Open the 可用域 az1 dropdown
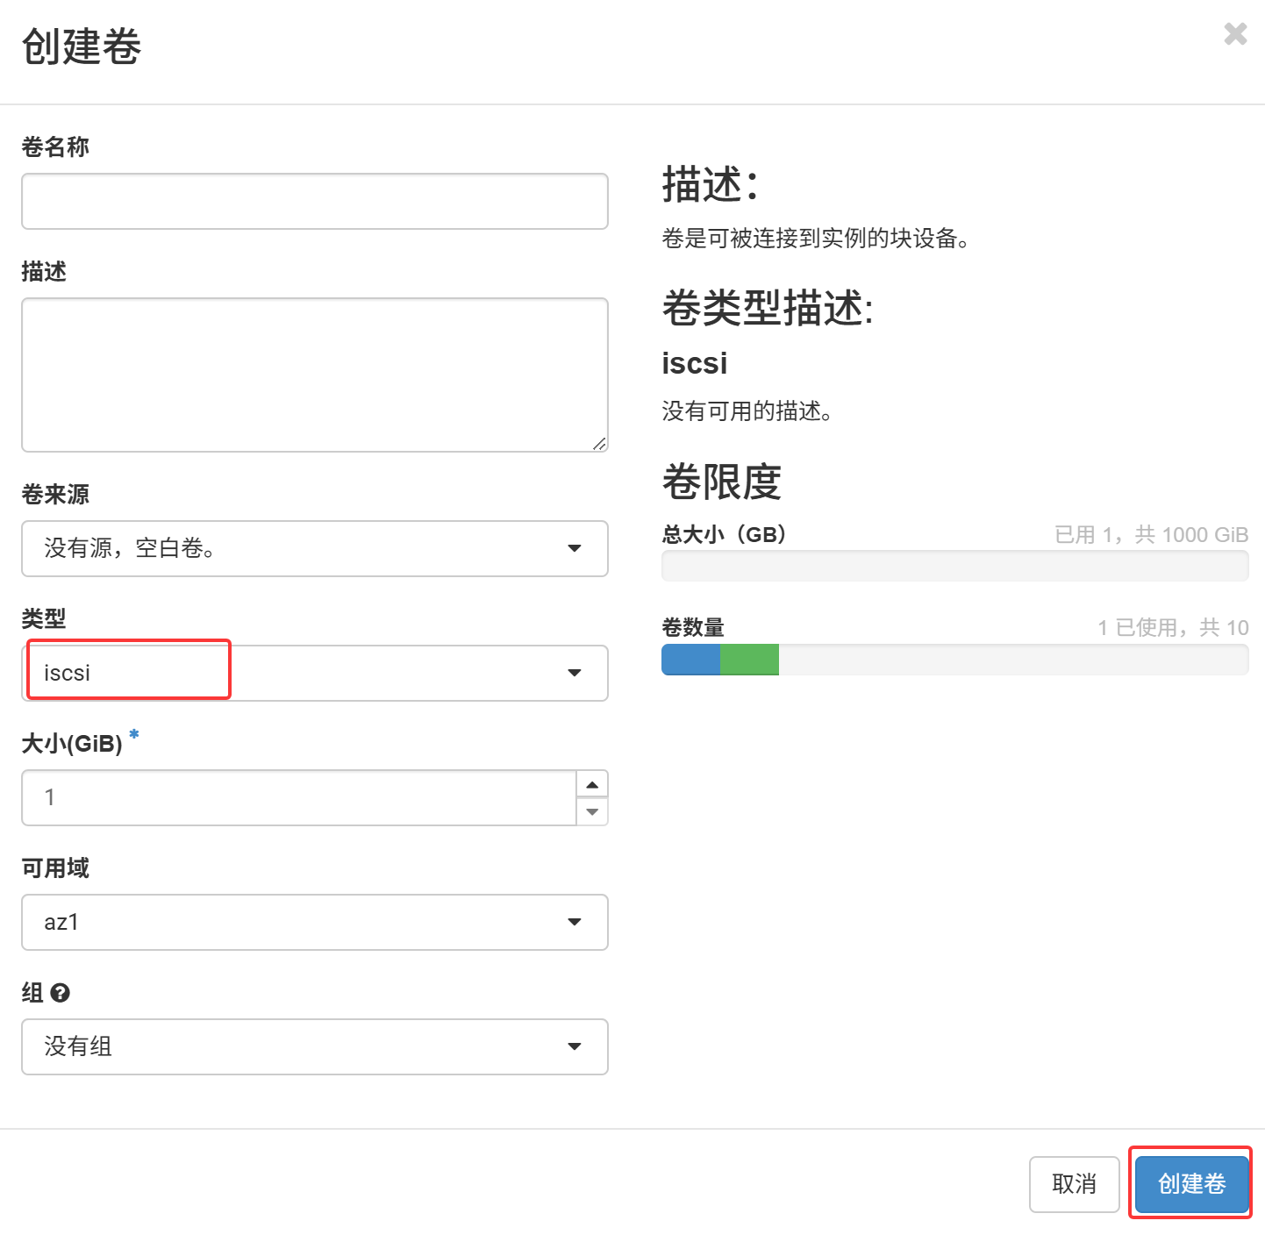 point(315,922)
